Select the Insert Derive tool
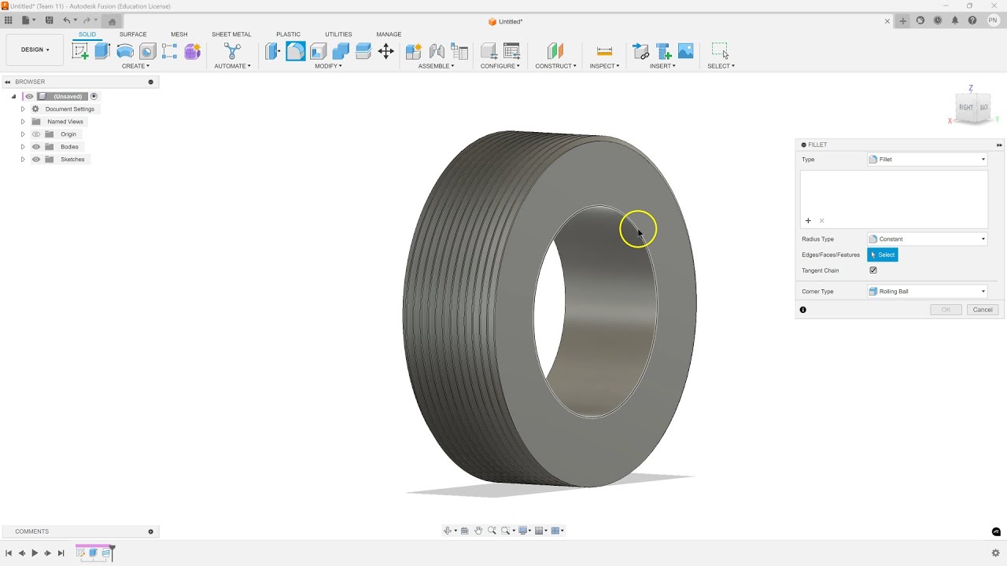The width and height of the screenshot is (1007, 566). [x=640, y=51]
